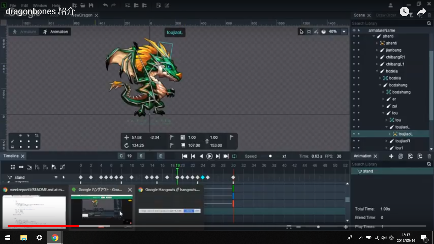
Task: Open File Explorer from the taskbar
Action: [24, 238]
